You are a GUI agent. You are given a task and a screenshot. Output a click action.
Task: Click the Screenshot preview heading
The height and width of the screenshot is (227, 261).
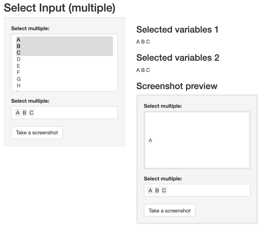[x=177, y=86]
